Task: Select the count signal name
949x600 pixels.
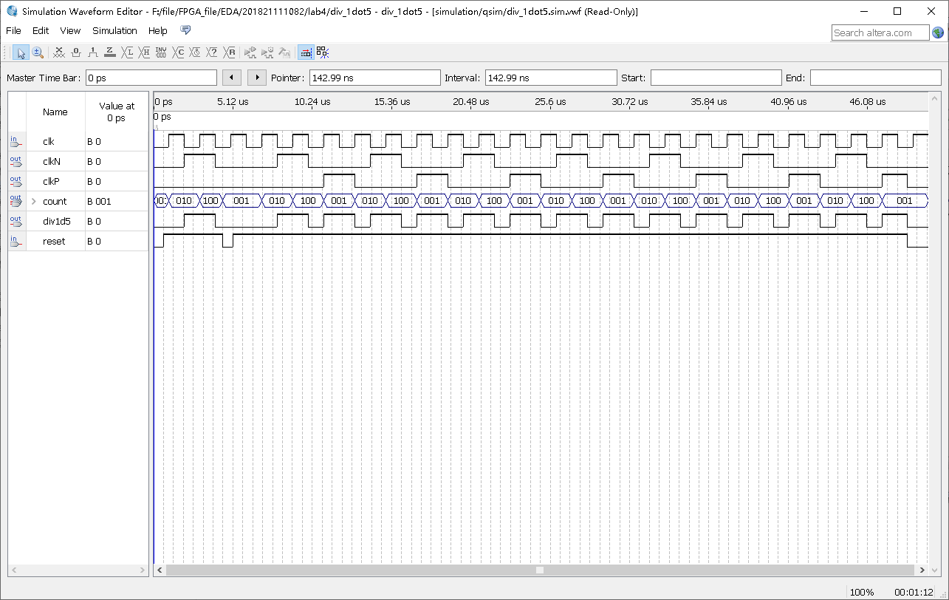Action: coord(55,201)
